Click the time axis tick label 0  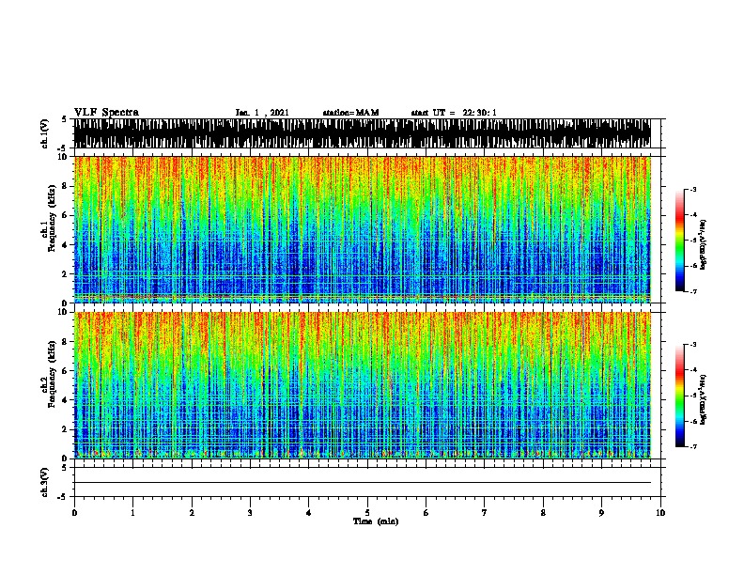(x=74, y=513)
